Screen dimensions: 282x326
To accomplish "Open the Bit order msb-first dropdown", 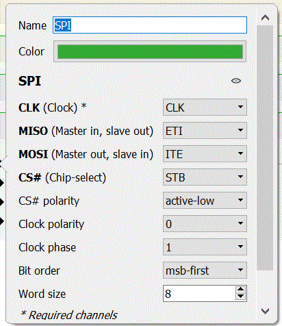I will [x=205, y=271].
